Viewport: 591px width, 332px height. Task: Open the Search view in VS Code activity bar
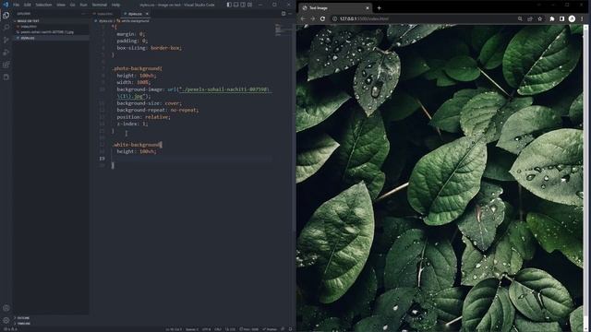click(6, 28)
